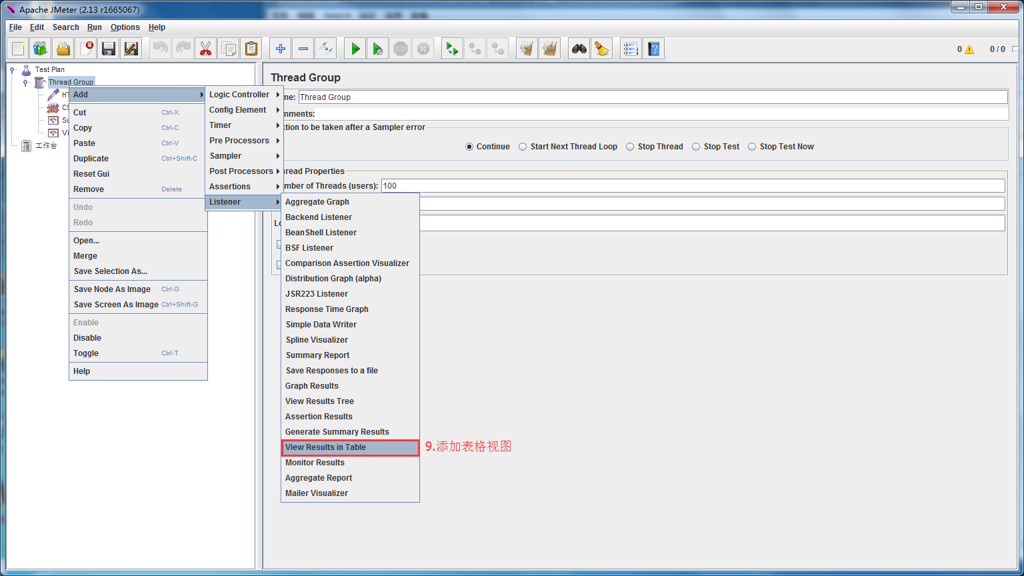Screen dimensions: 1024x576
Task: Select the Stop Test Now radio button
Action: click(752, 147)
